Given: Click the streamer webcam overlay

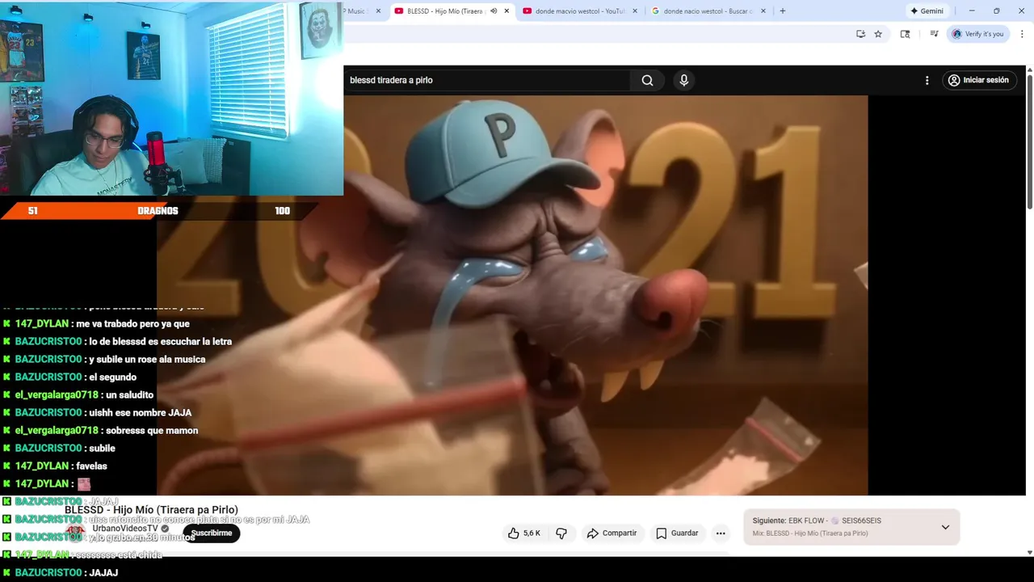Looking at the screenshot, I should 171,98.
